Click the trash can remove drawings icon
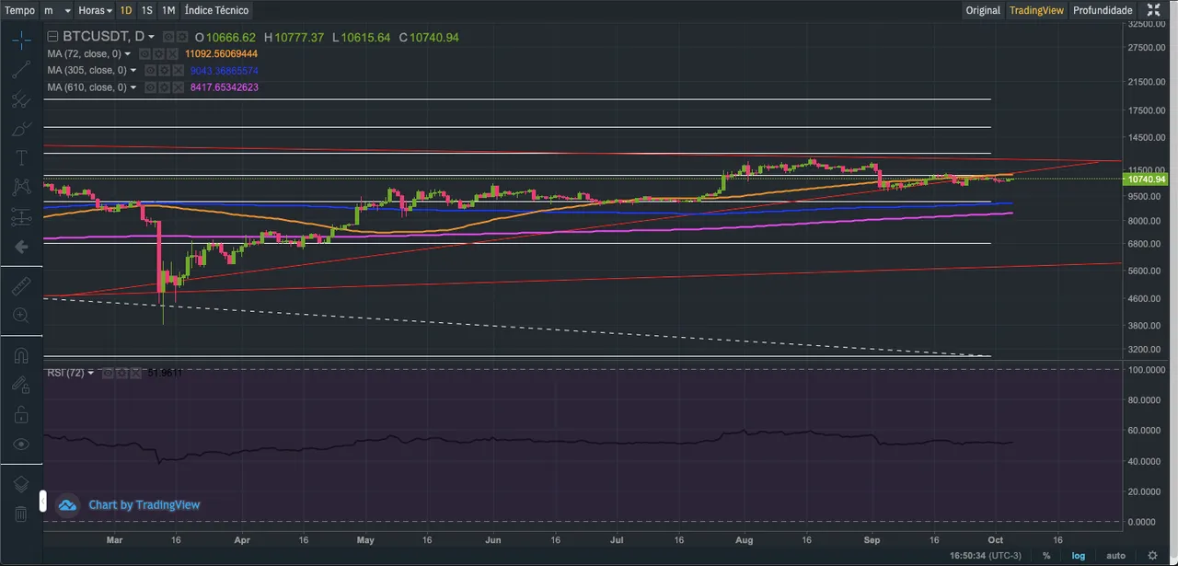The height and width of the screenshot is (566, 1178). (21, 514)
